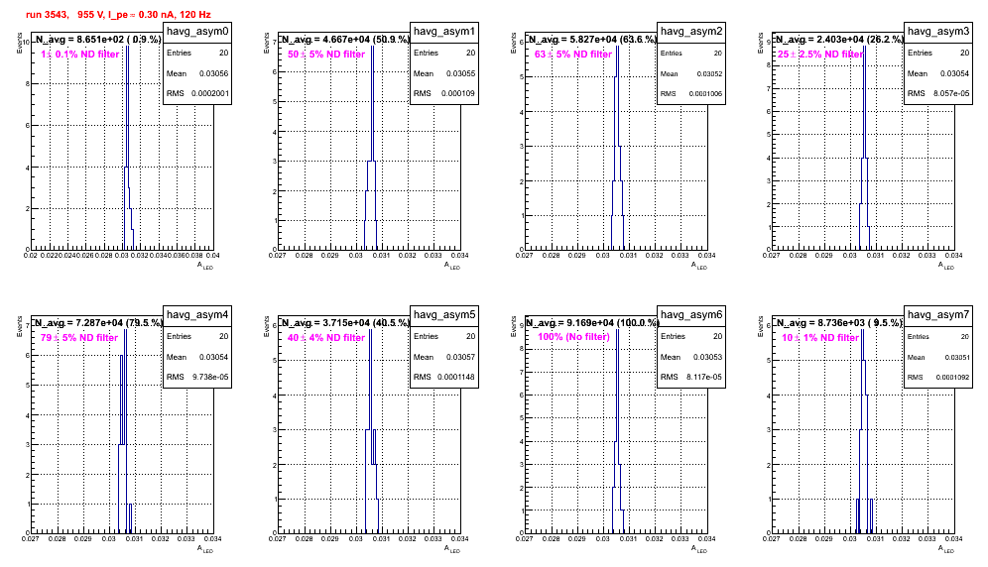Select the havg_asym7 stats box title
The image size is (988, 567).
click(x=938, y=314)
